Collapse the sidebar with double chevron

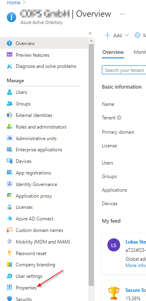point(90,34)
